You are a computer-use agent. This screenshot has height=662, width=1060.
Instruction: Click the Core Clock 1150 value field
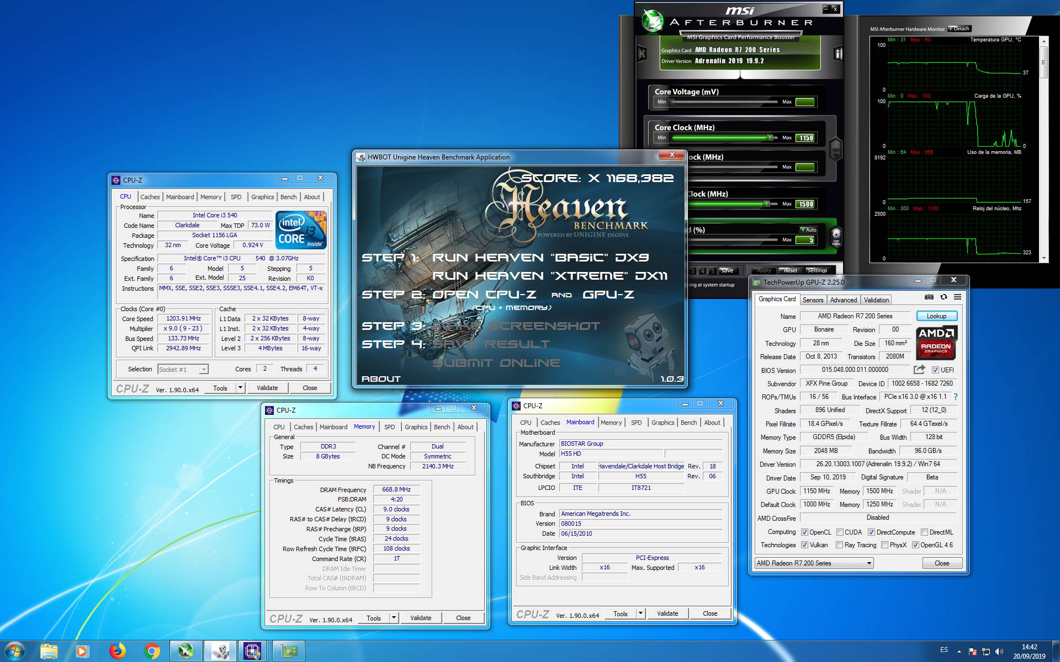(x=805, y=138)
